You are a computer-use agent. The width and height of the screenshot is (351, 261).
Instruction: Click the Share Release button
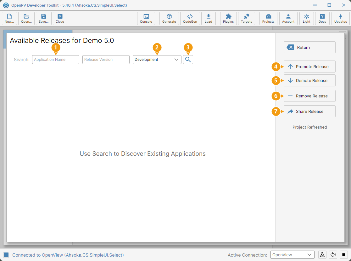[309, 111]
